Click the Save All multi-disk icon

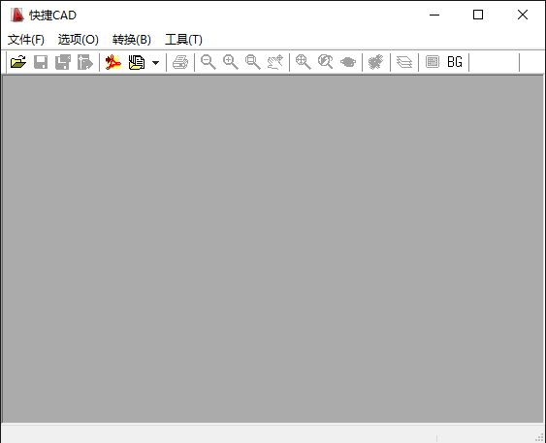point(63,62)
